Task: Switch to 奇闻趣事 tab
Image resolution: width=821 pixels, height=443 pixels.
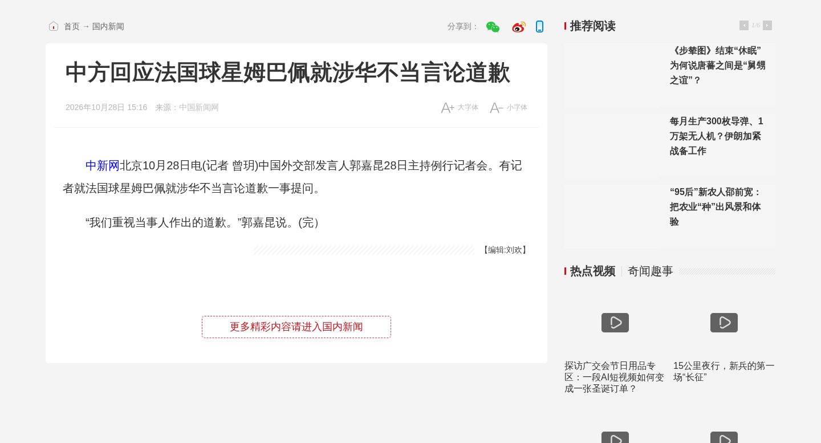Action: tap(651, 271)
